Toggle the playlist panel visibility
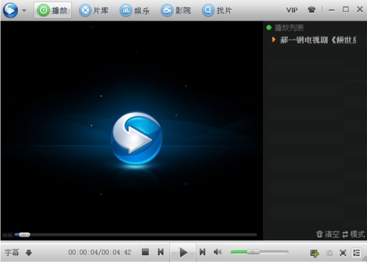Image resolution: width=367 pixels, height=263 pixels. click(x=356, y=253)
